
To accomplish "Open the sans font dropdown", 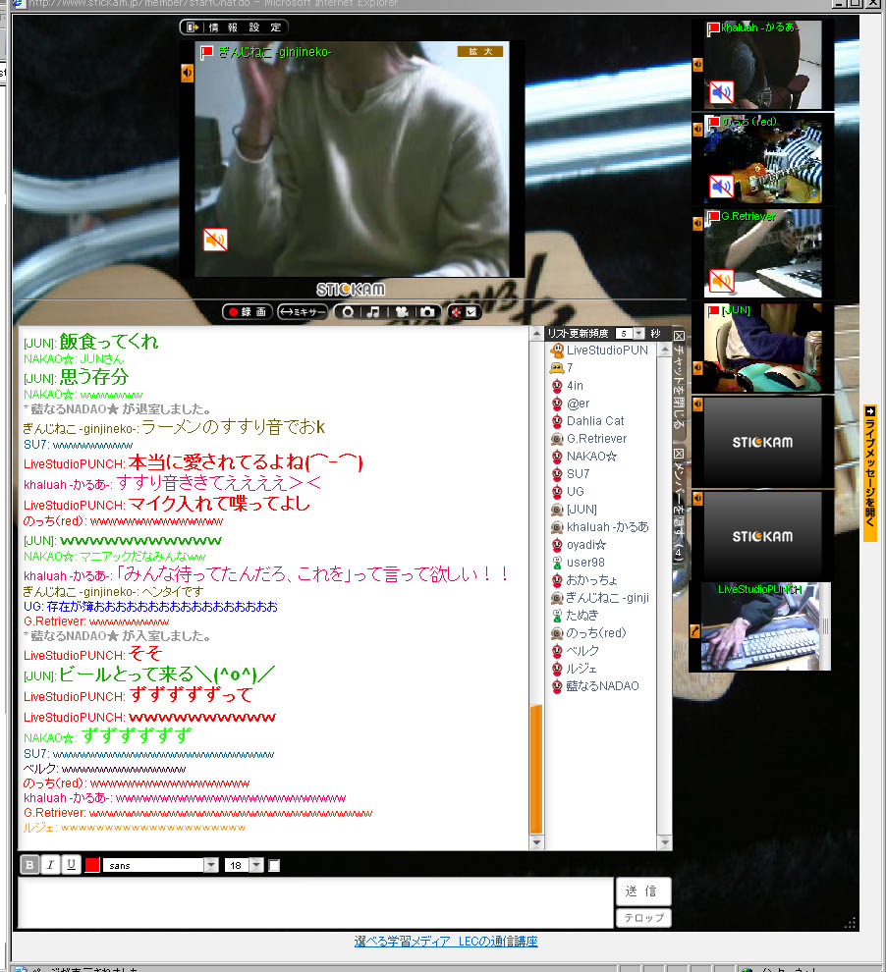I will [x=211, y=865].
